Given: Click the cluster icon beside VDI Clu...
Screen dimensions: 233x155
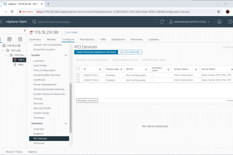Looking at the screenshot, I should pyautogui.click(x=11, y=55).
